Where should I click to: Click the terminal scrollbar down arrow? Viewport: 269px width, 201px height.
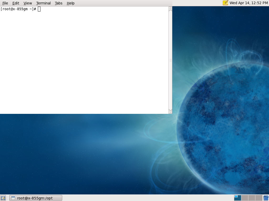[x=170, y=112]
